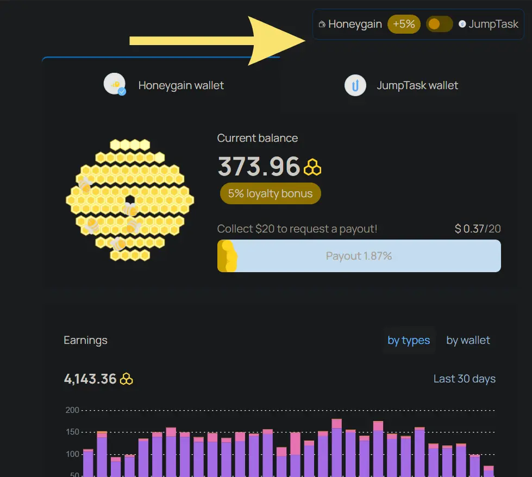Click the Honeygain wallet avatar icon
532x477 pixels.
[x=115, y=84]
